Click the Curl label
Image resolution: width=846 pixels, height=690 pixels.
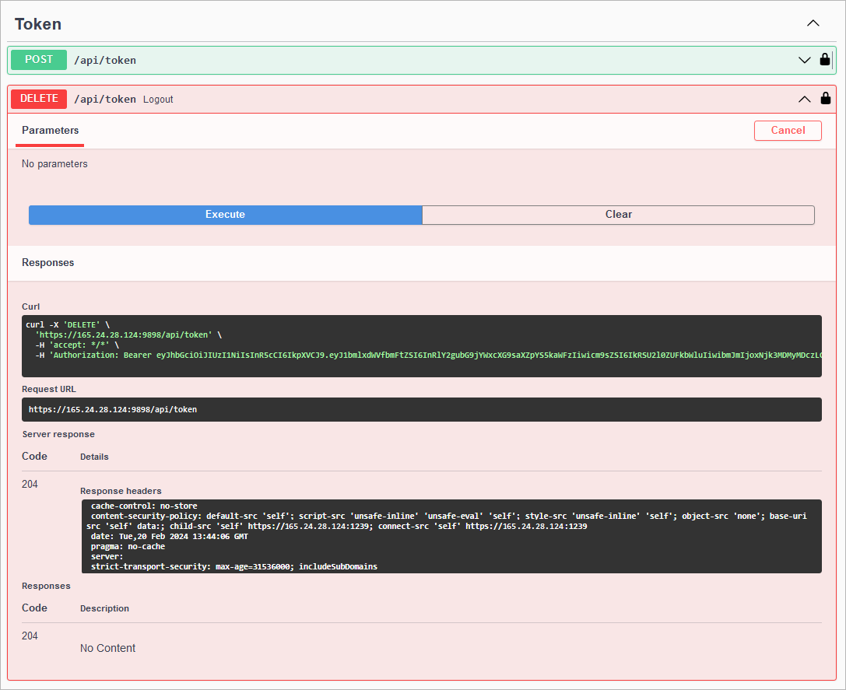[31, 307]
